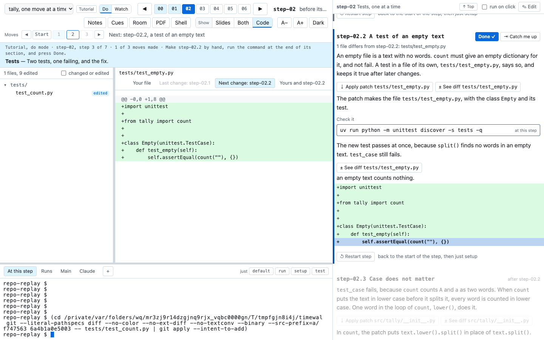
Task: Jump to step 00
Action: pyautogui.click(x=161, y=9)
